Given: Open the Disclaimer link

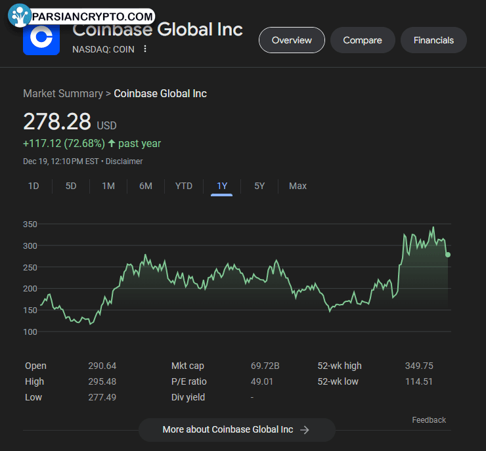Looking at the screenshot, I should click(124, 161).
